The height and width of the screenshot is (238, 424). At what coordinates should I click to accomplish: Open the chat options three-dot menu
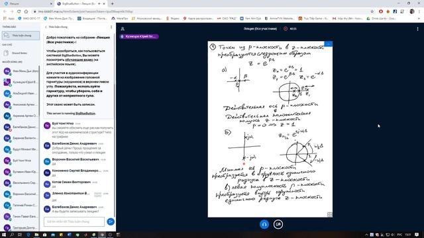[x=111, y=27]
